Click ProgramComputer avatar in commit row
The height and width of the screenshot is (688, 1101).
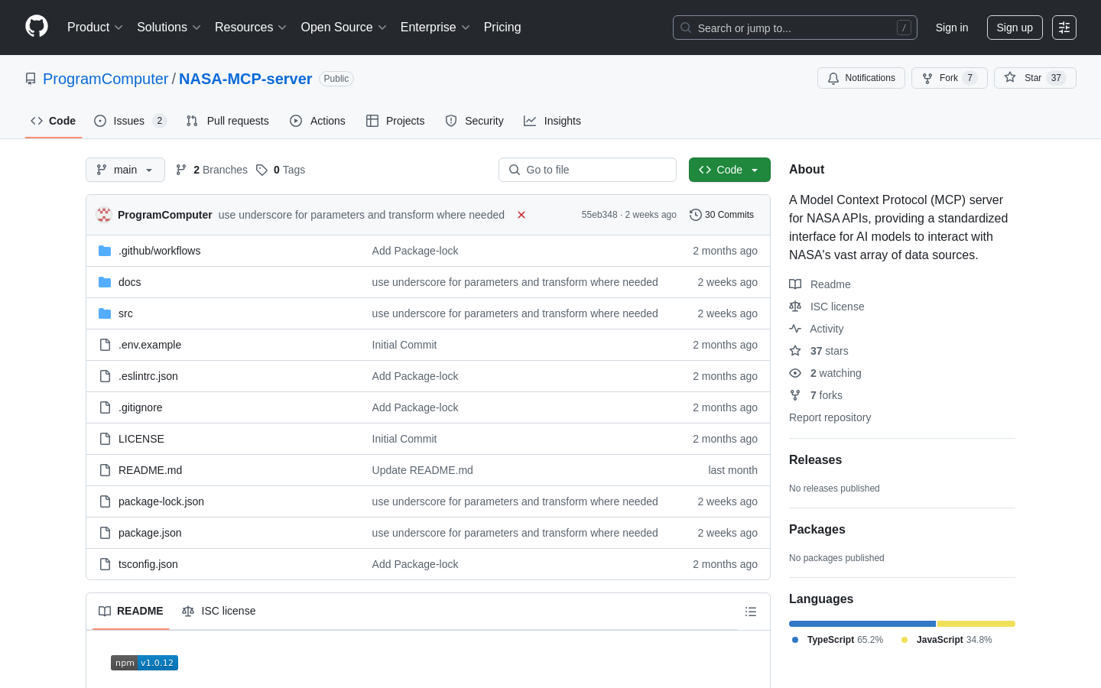point(104,215)
